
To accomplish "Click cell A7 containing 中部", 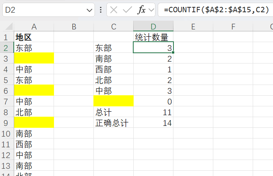I will click(34, 101).
